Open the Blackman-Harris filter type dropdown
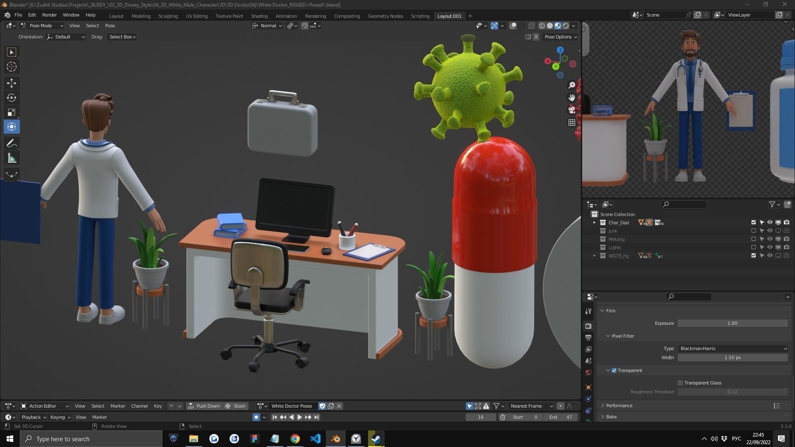This screenshot has width=795, height=447. (x=732, y=348)
